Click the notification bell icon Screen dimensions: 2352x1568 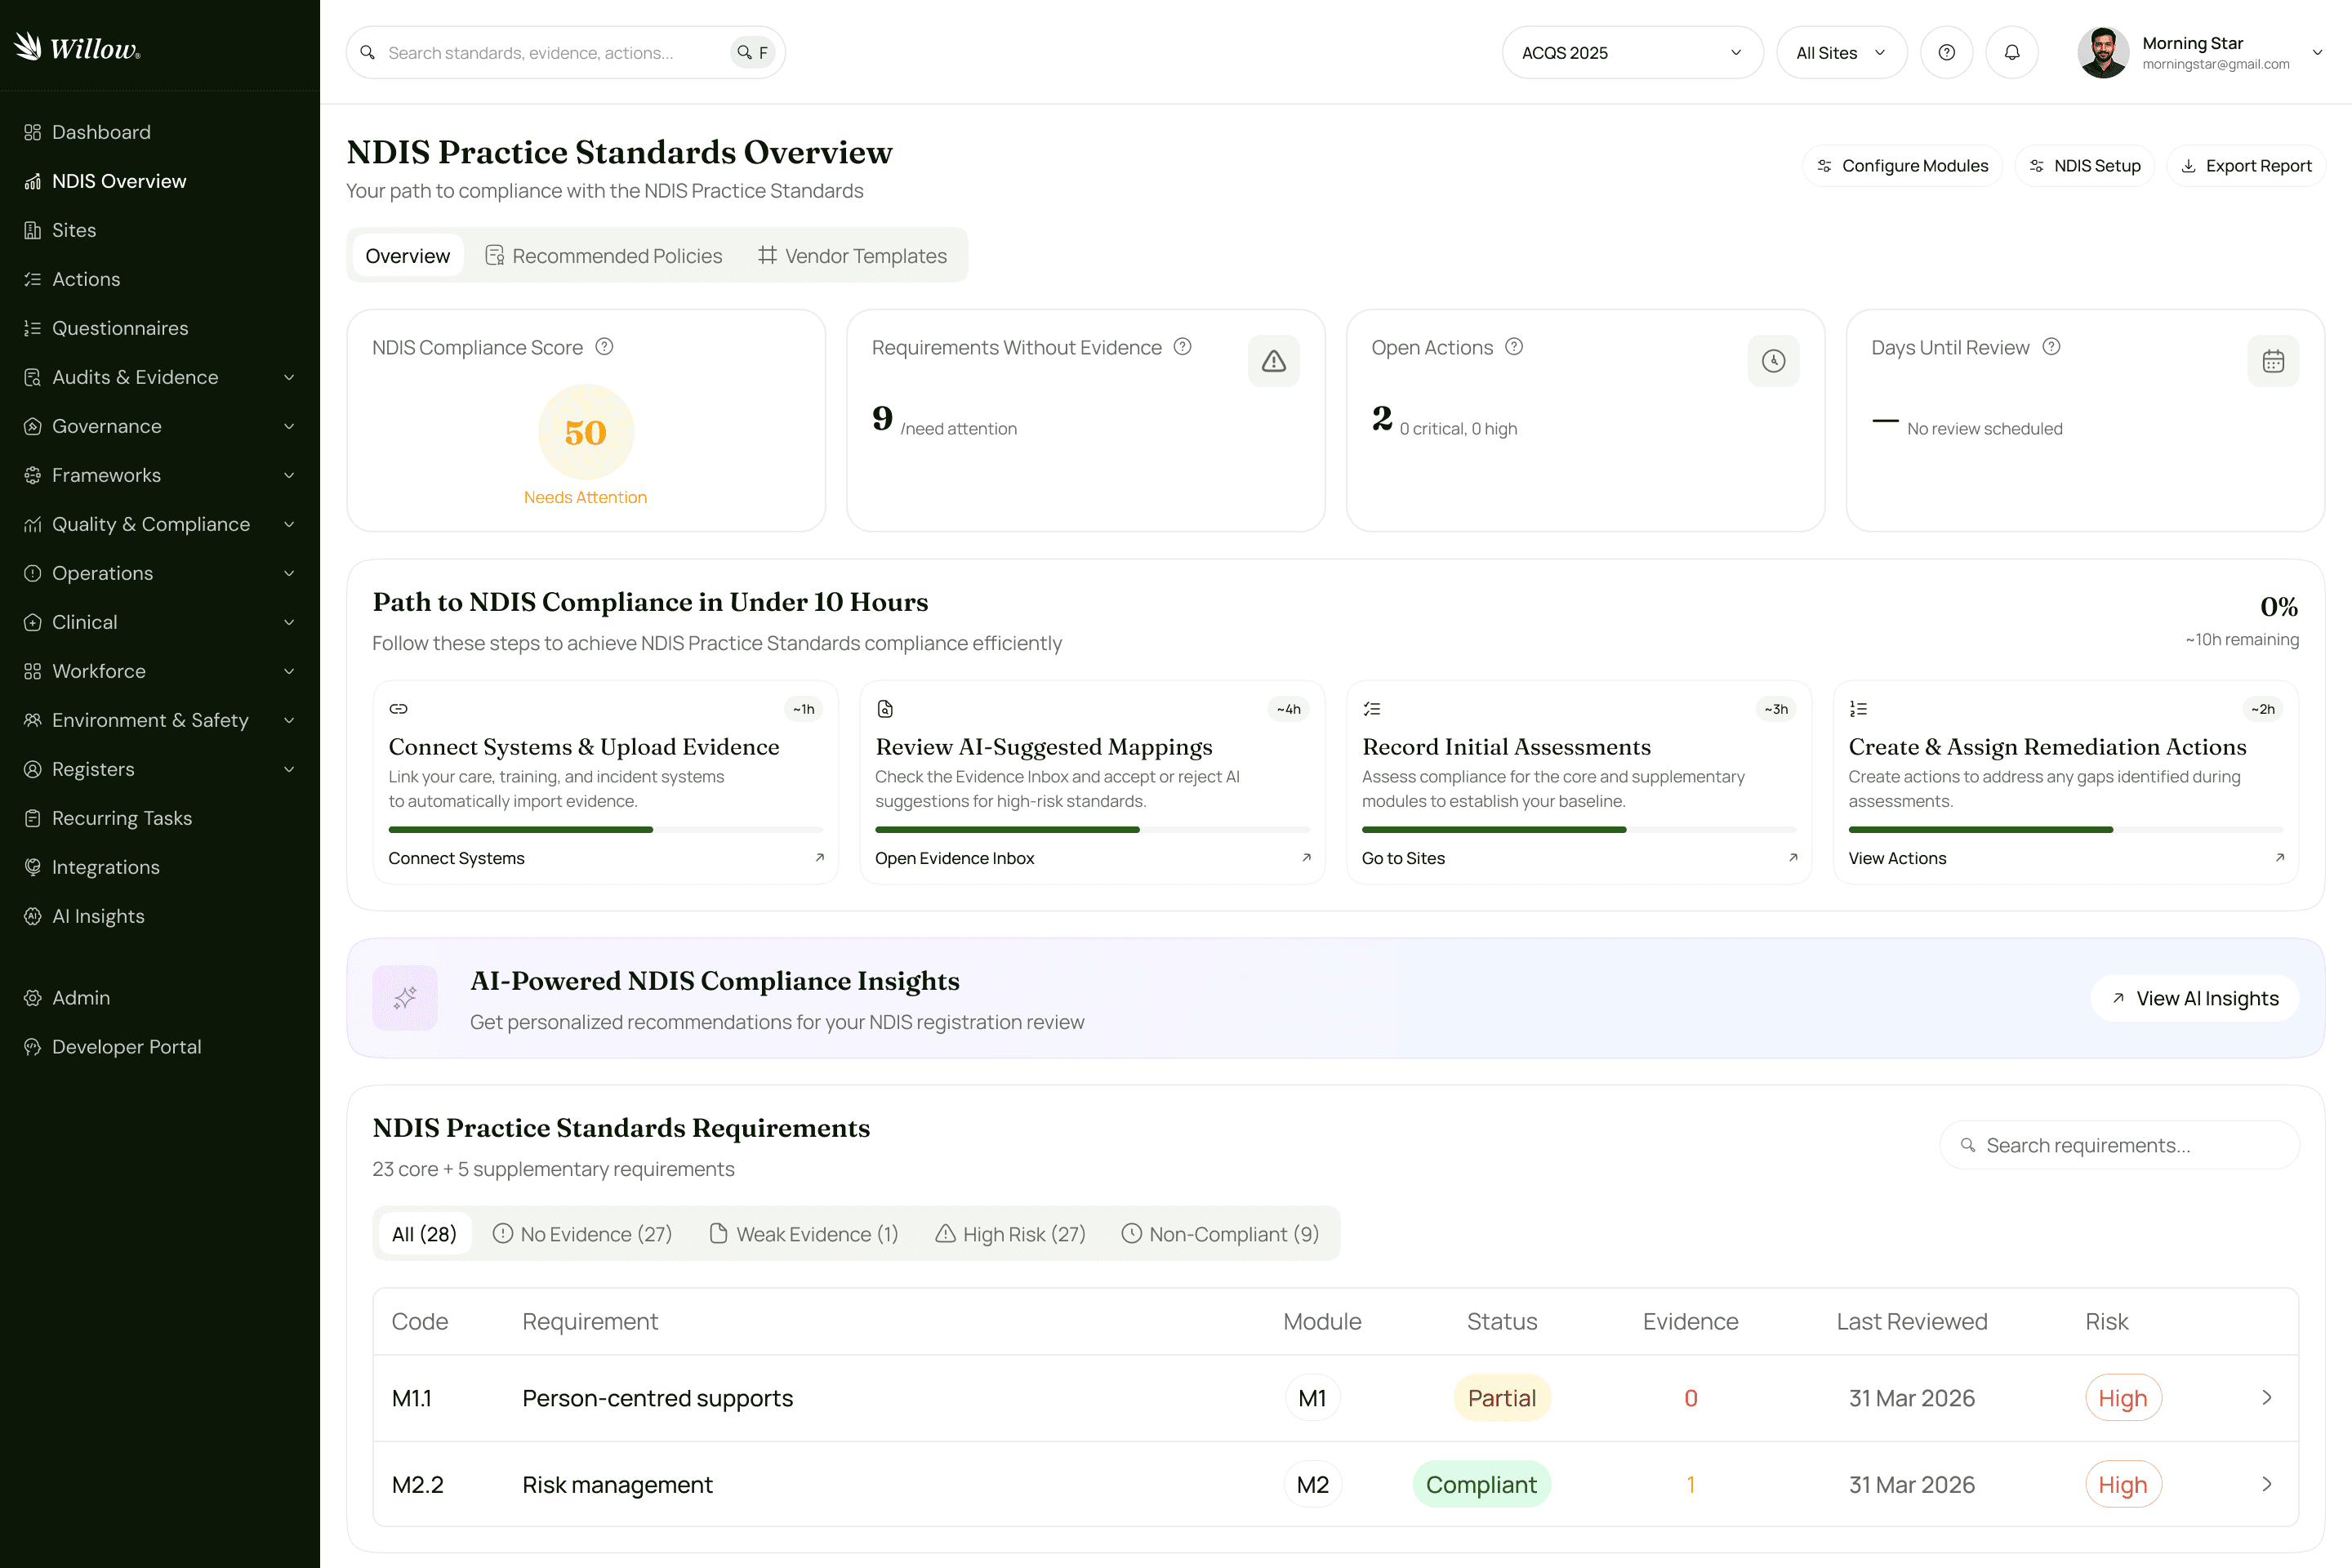coord(2011,52)
